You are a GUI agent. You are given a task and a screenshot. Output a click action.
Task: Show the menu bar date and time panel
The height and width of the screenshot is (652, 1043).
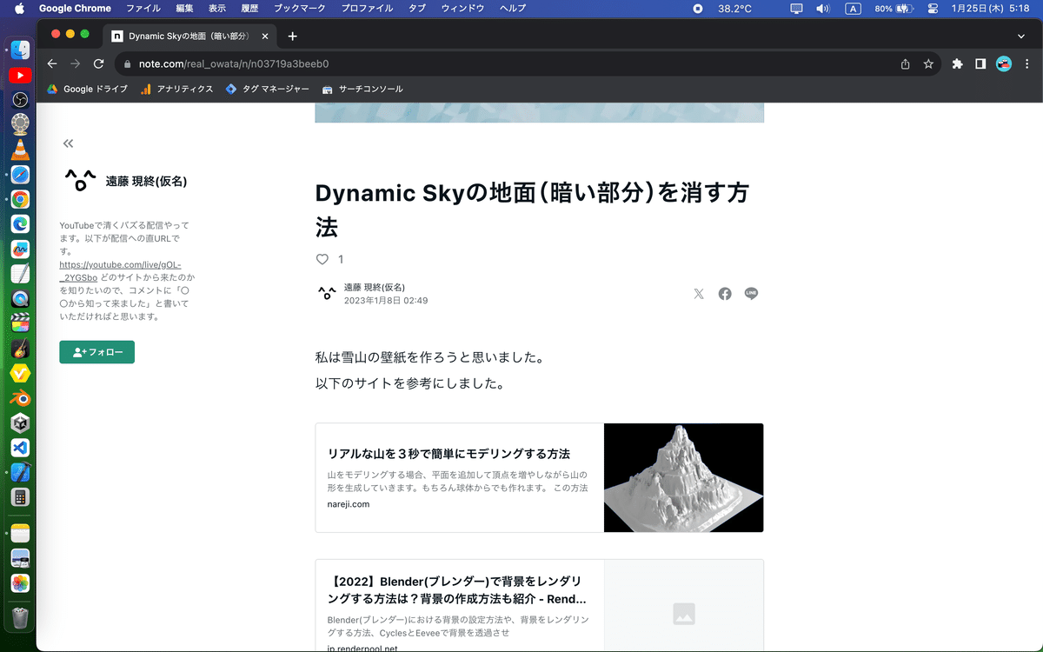tap(990, 9)
